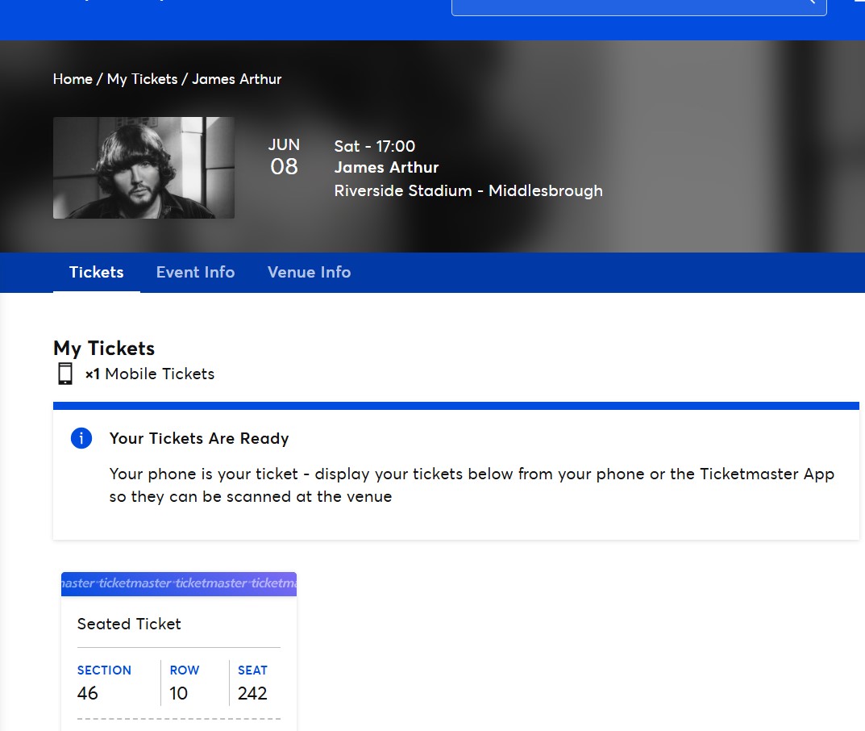Click the mobile phone ticket icon

point(65,374)
